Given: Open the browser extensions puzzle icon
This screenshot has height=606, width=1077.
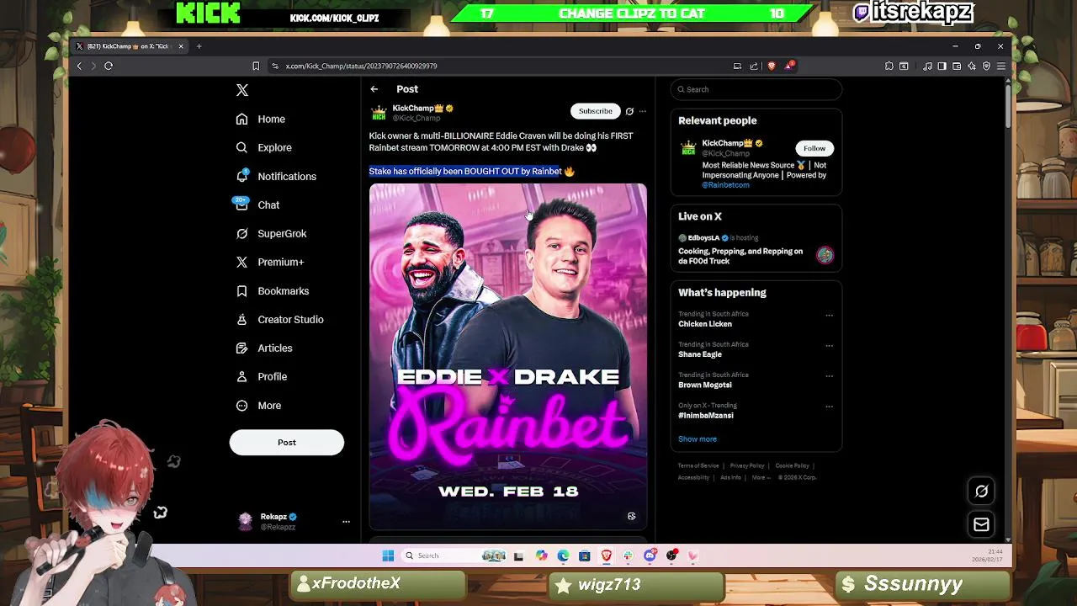Looking at the screenshot, I should tap(889, 66).
